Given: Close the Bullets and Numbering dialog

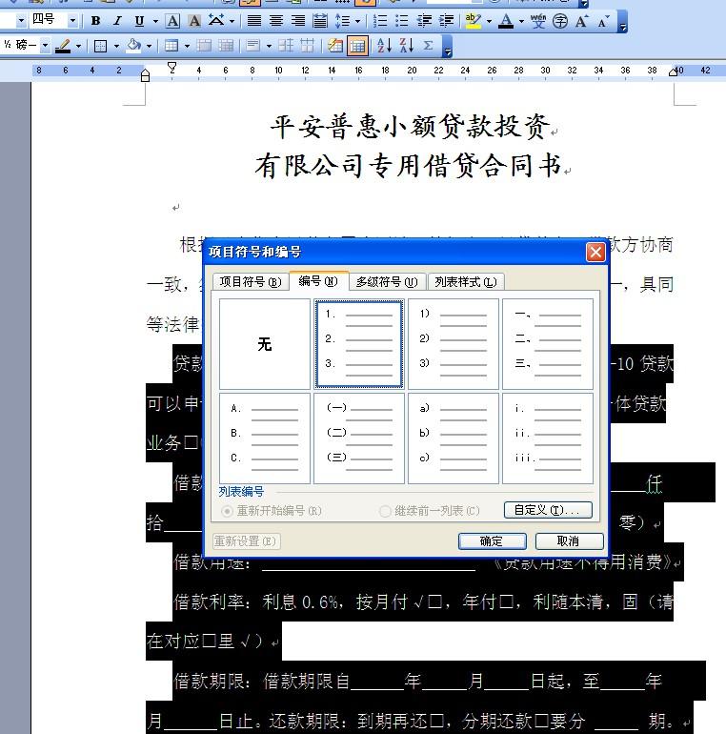Looking at the screenshot, I should (595, 253).
